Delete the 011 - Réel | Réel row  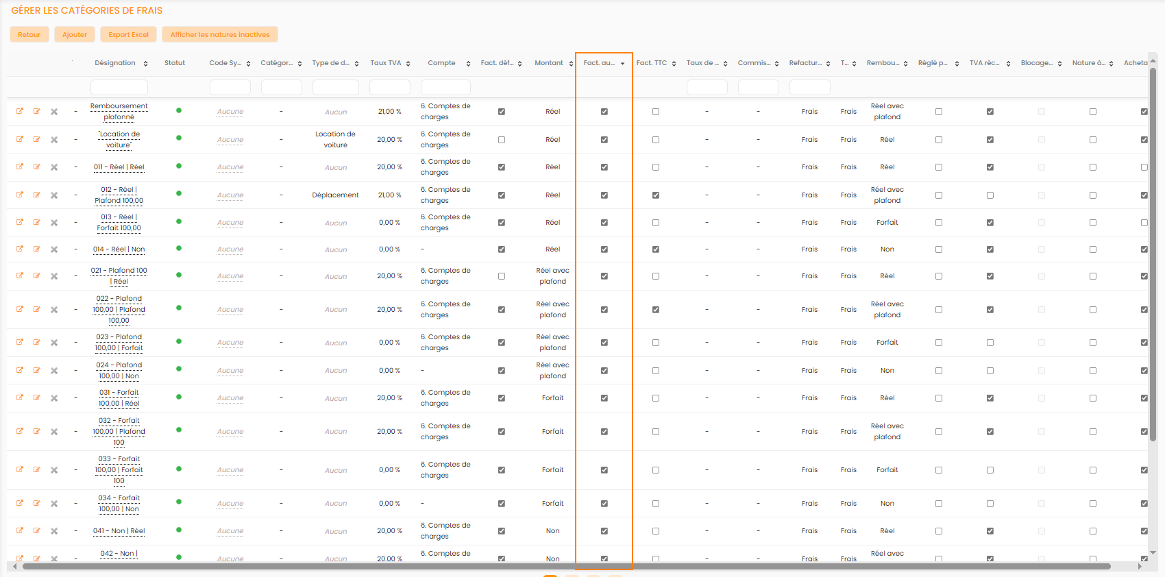click(54, 167)
